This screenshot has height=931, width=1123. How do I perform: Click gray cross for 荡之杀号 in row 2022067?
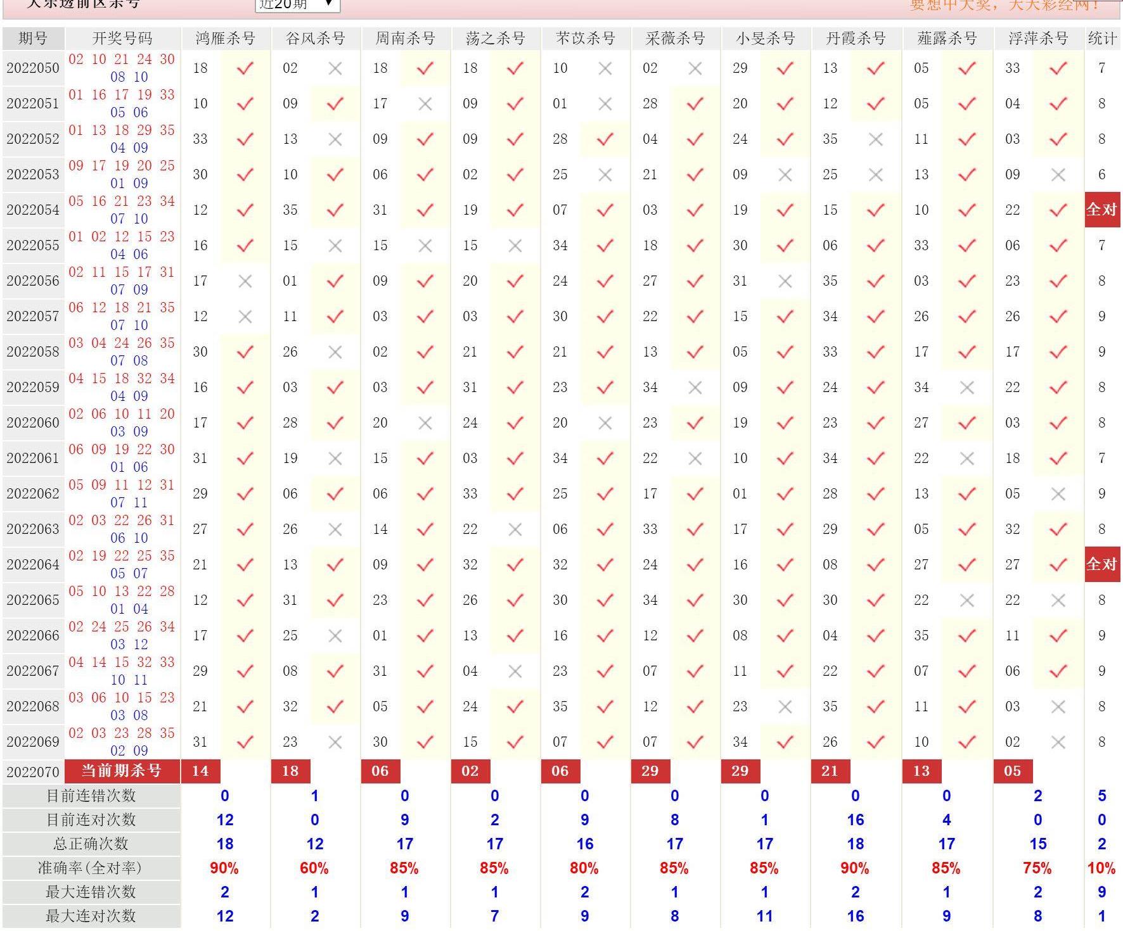pos(515,671)
